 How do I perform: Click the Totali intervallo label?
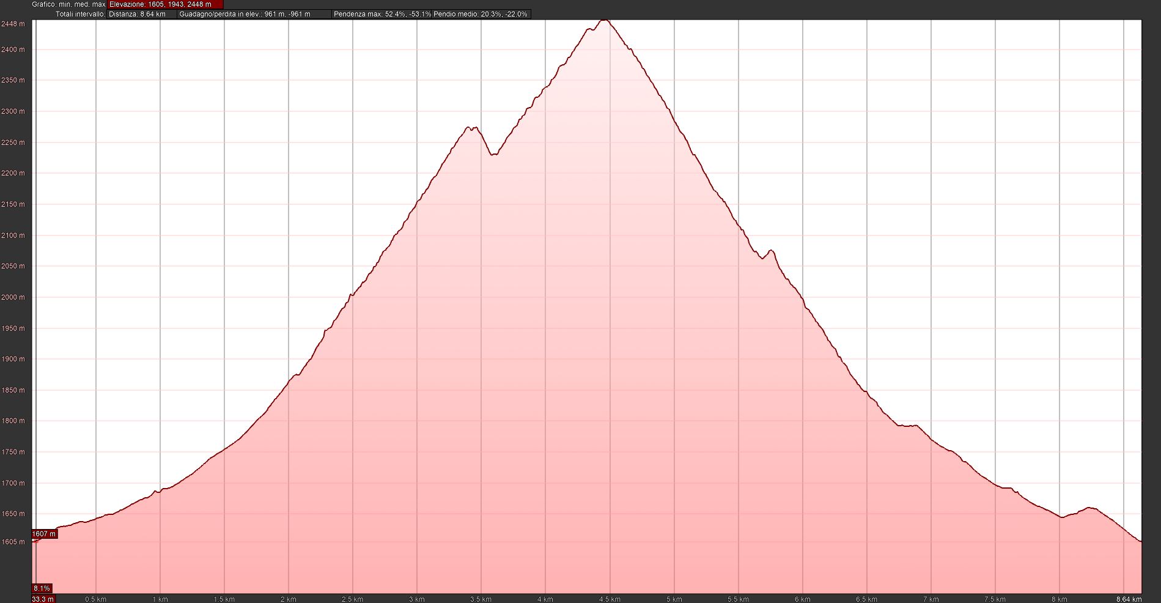pos(80,14)
